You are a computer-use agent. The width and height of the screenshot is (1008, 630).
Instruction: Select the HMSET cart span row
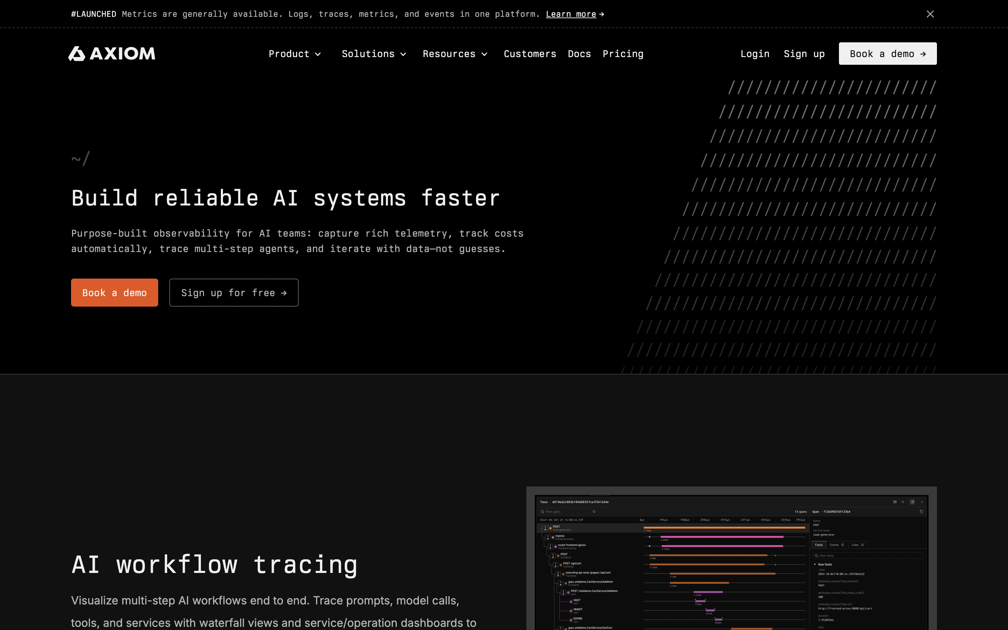pyautogui.click(x=673, y=611)
